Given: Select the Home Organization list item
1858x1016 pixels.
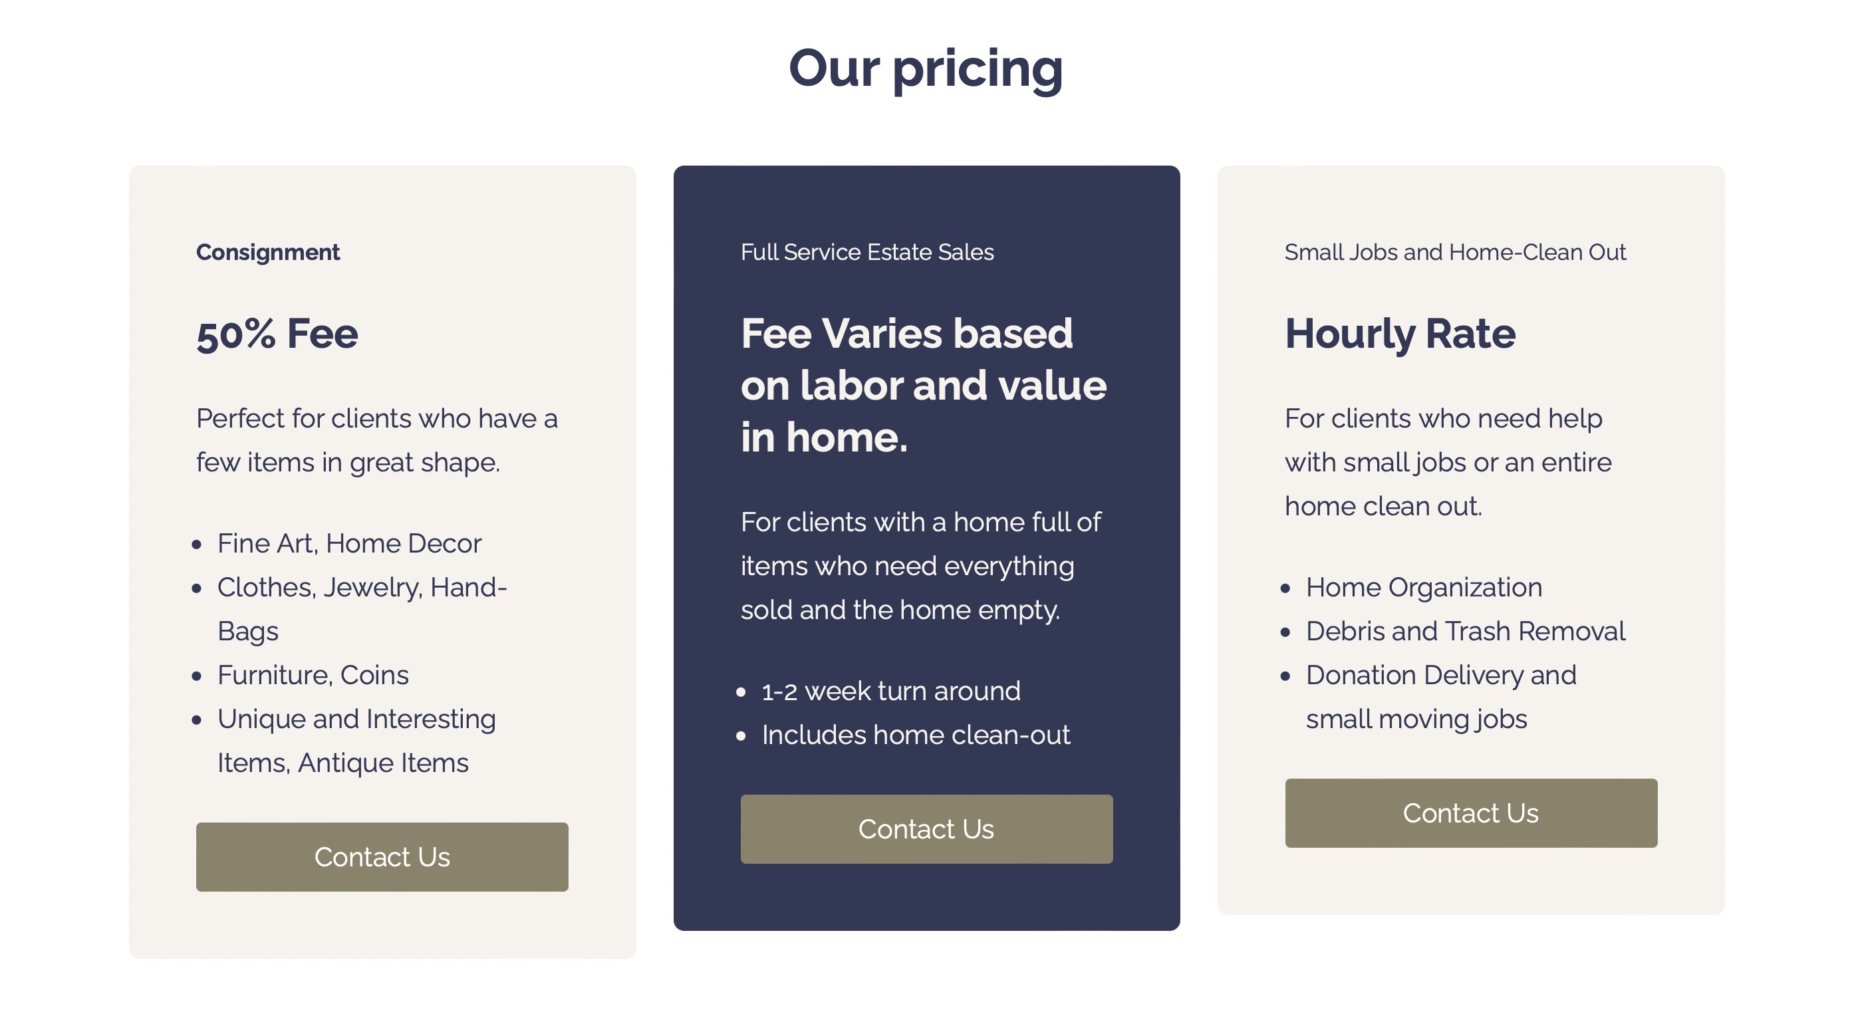Looking at the screenshot, I should coord(1423,587).
